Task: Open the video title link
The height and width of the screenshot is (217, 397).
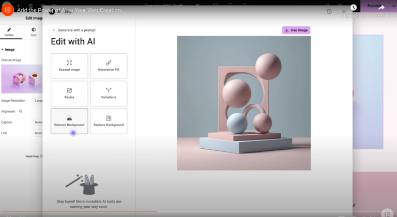Action: [69, 10]
